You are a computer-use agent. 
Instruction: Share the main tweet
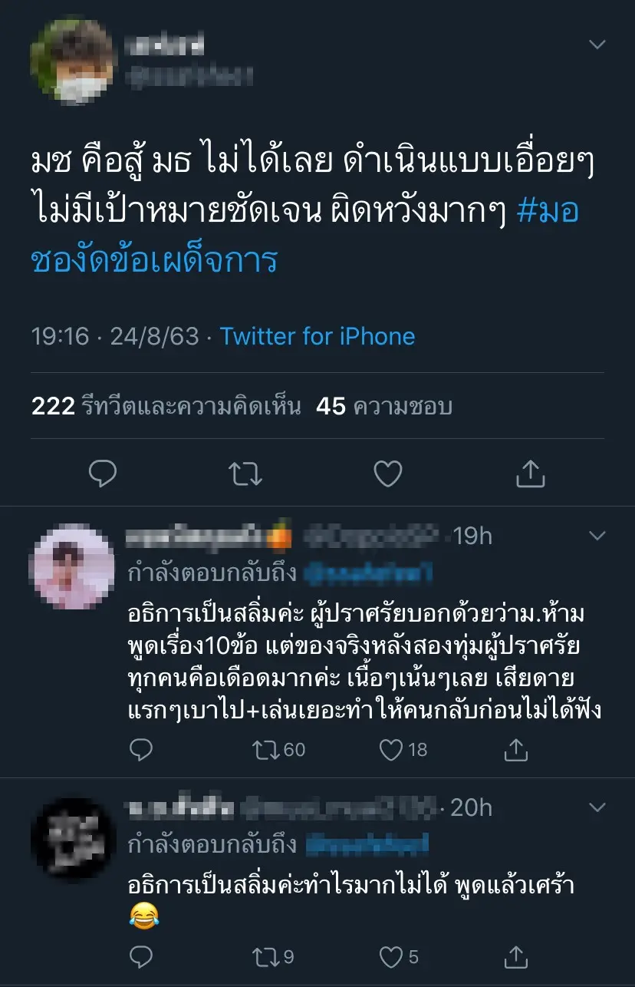coord(530,474)
